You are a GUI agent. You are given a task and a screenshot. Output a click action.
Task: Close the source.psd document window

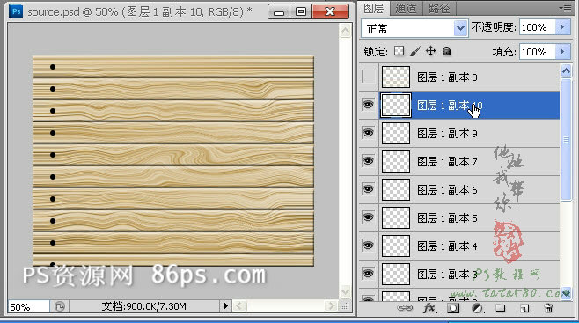tap(330, 11)
